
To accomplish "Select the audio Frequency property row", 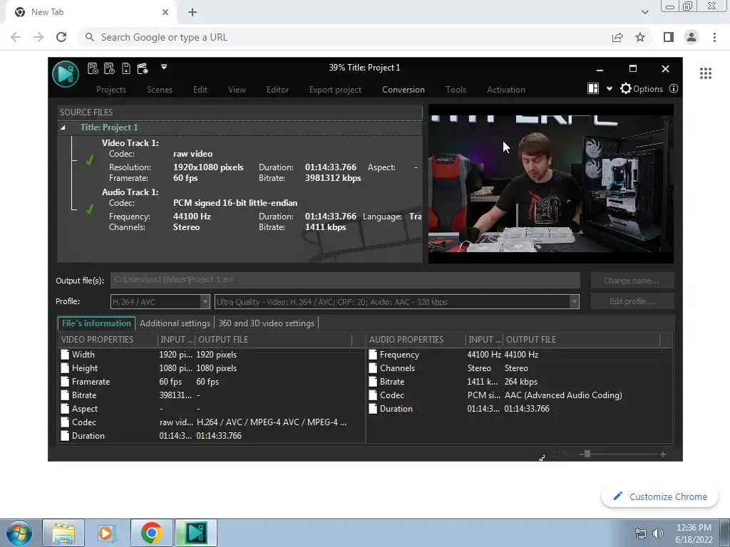I will [519, 355].
